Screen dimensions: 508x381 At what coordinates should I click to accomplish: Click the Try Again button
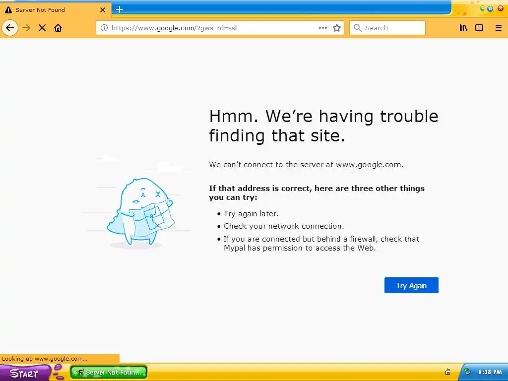pos(411,285)
